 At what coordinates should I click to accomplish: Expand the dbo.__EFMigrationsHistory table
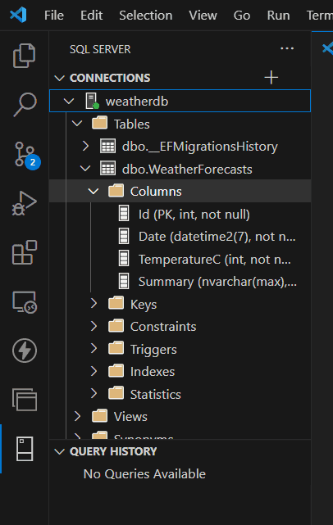tap(86, 146)
